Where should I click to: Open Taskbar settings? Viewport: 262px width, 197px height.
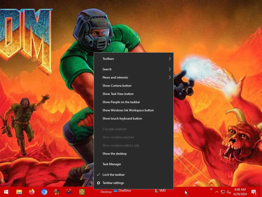(x=134, y=183)
